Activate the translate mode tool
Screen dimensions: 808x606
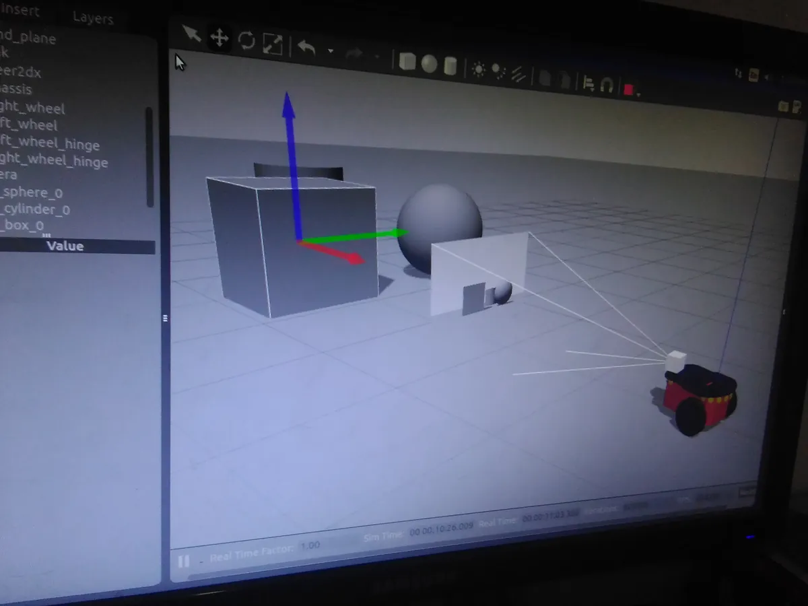[219, 38]
